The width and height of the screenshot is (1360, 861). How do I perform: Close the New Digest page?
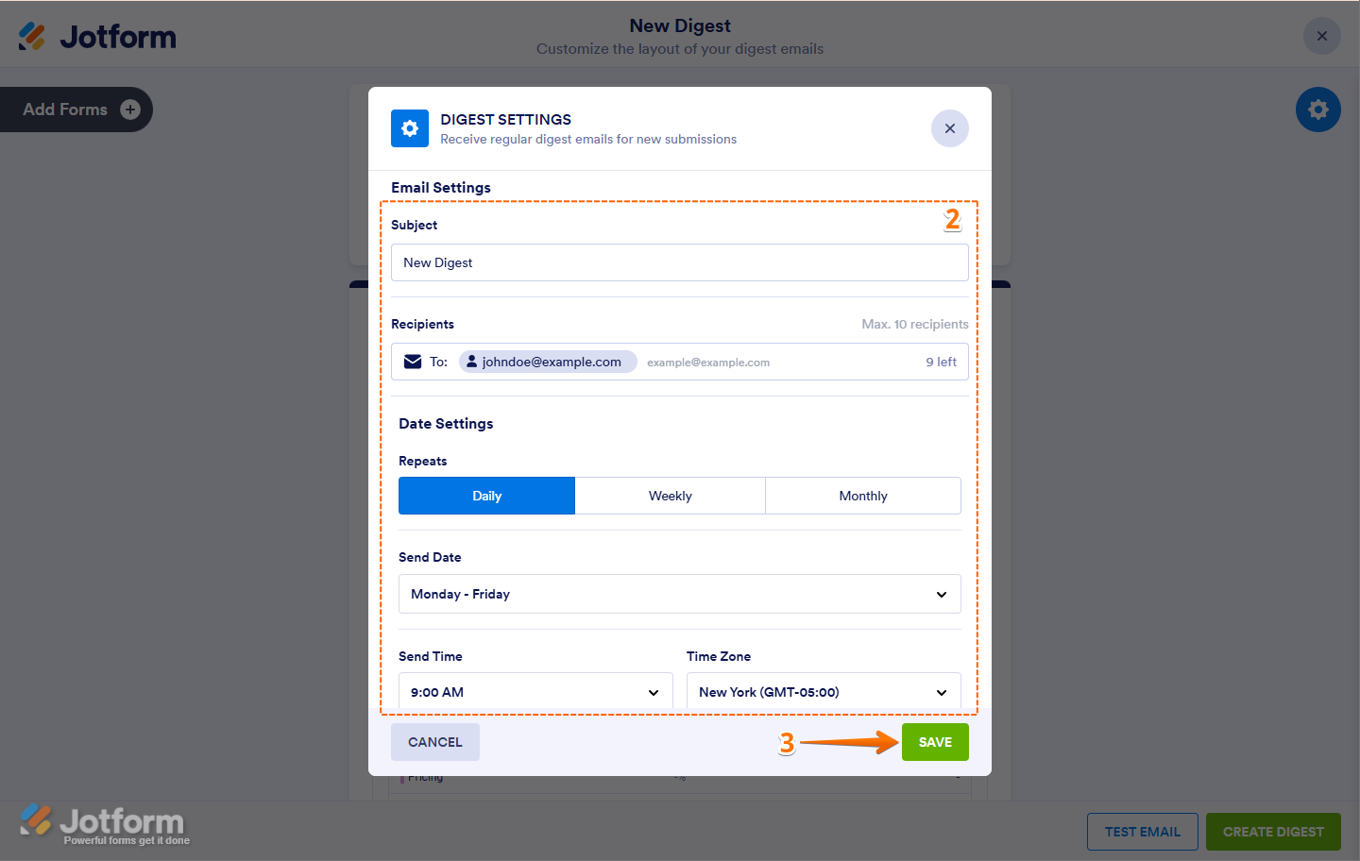(1321, 37)
